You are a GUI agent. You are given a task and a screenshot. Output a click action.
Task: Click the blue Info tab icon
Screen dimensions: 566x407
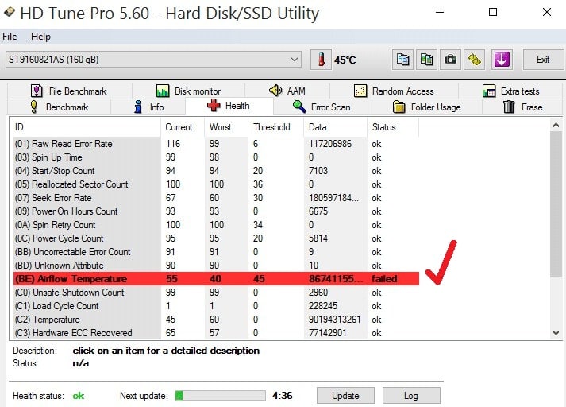[x=138, y=107]
